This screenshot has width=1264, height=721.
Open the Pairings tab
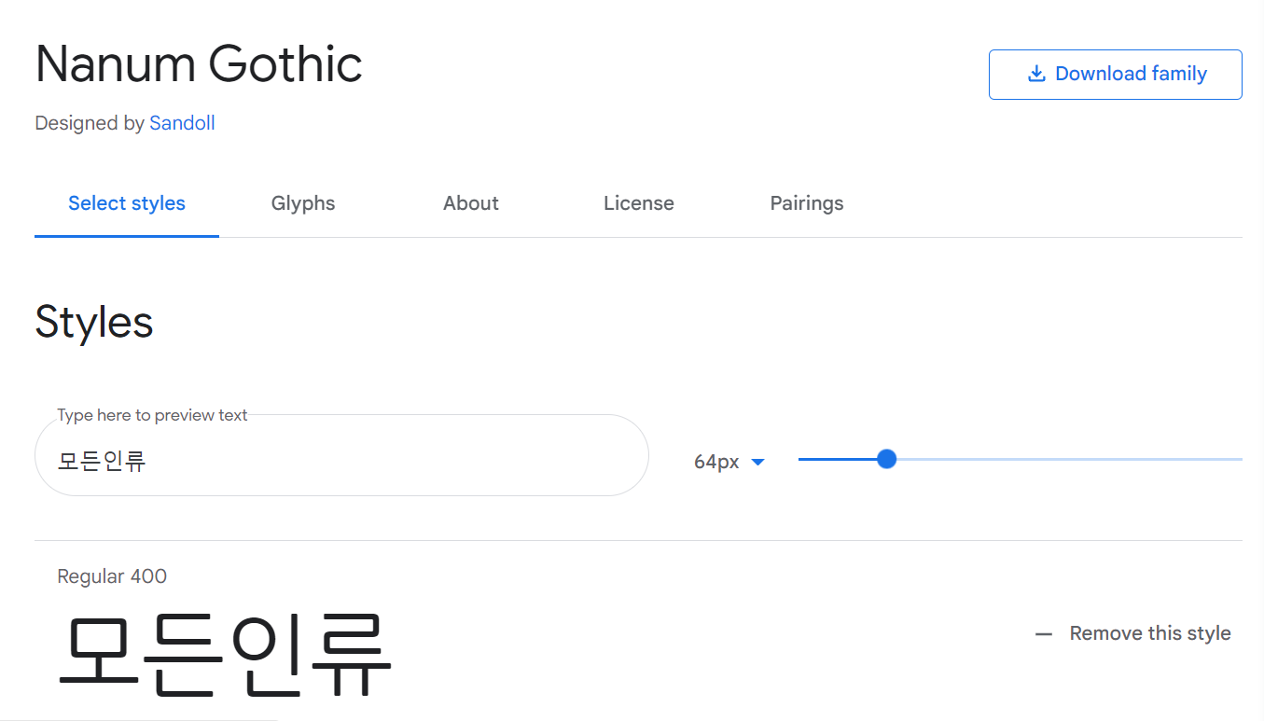[x=807, y=203]
